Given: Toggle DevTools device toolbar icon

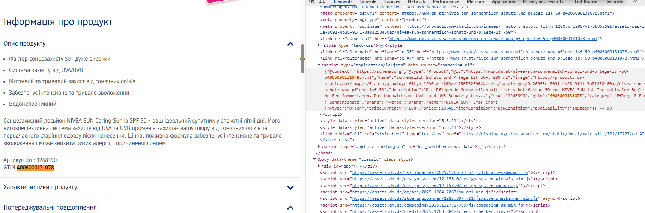Looking at the screenshot, I should coord(322,1).
